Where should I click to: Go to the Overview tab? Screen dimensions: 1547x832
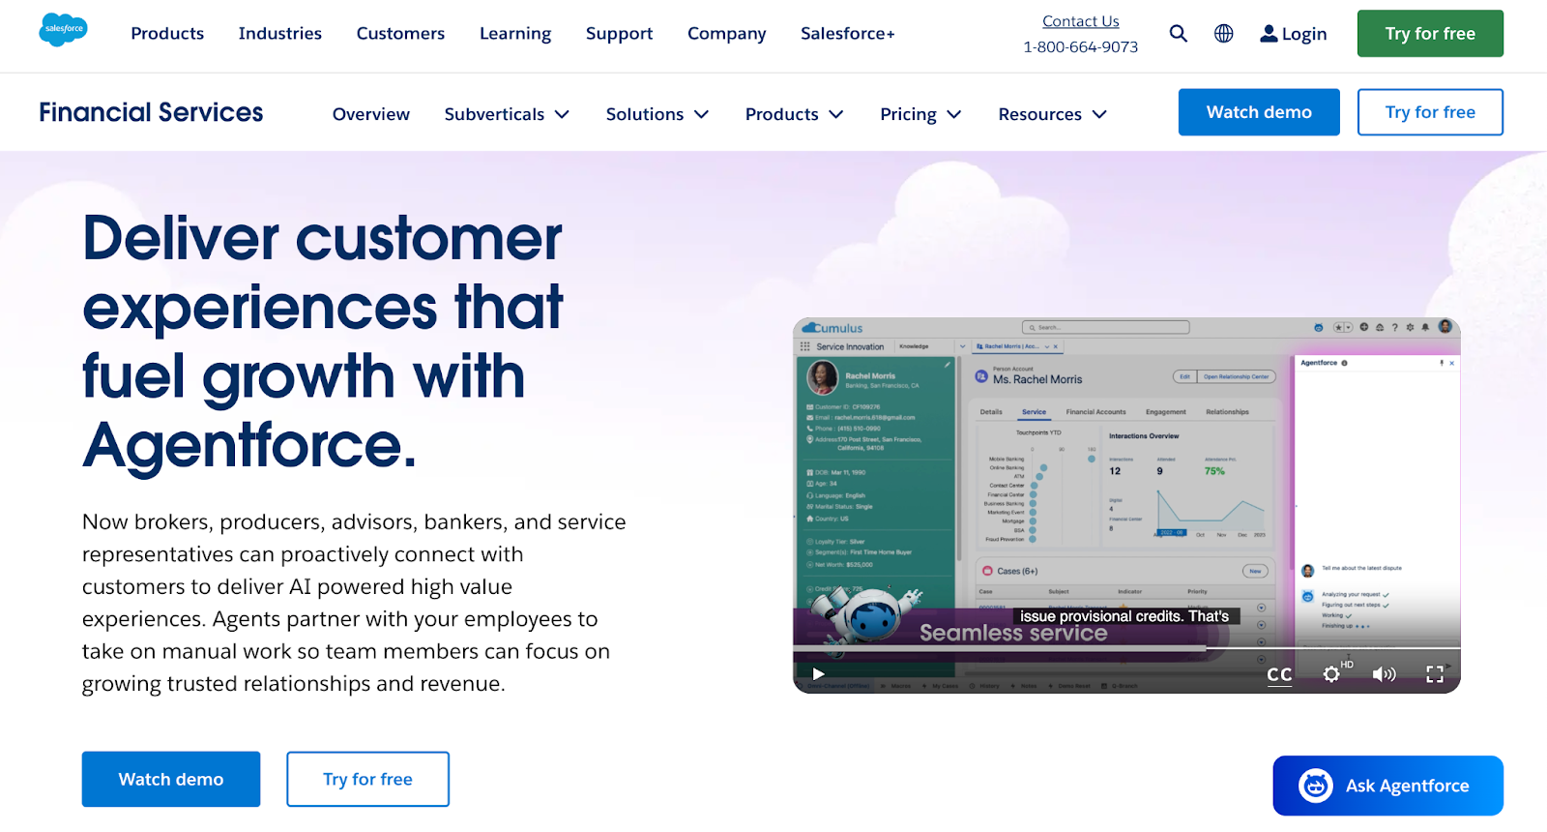(371, 114)
